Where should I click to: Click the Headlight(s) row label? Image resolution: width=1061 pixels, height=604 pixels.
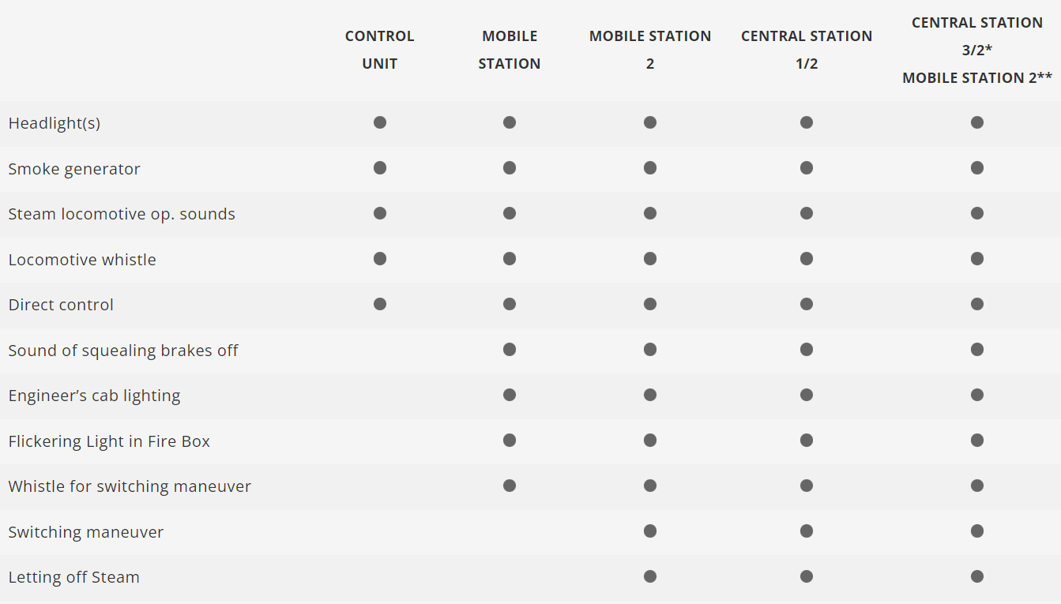(x=55, y=123)
